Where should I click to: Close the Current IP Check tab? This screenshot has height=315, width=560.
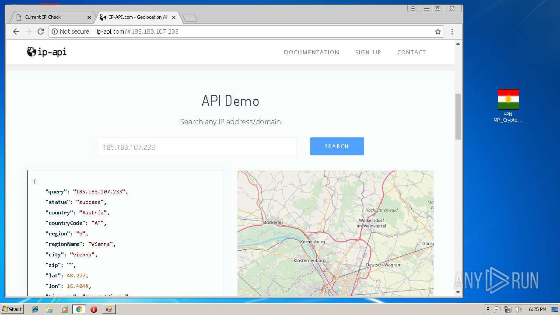click(89, 17)
